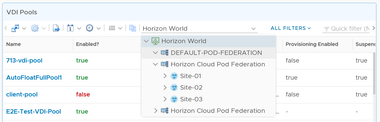Expand the Site-03 node
Viewport: 380px width, 122px height.
(165, 99)
